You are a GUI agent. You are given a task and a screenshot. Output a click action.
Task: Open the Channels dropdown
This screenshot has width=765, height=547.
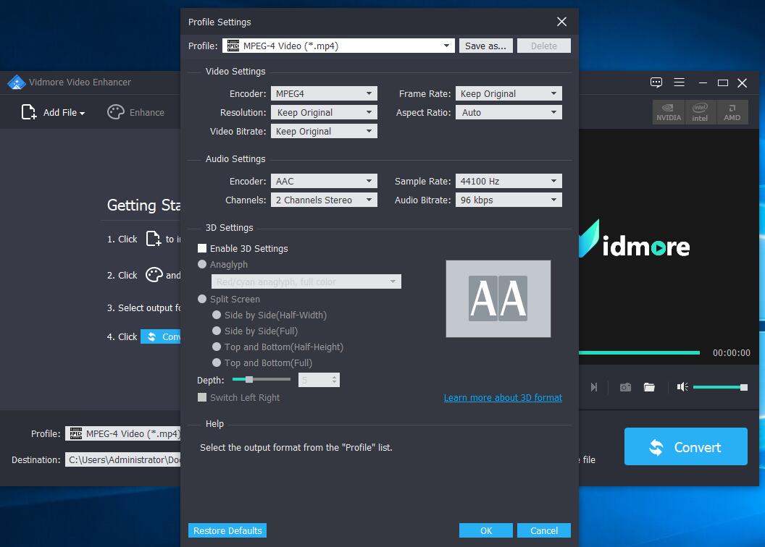point(324,200)
